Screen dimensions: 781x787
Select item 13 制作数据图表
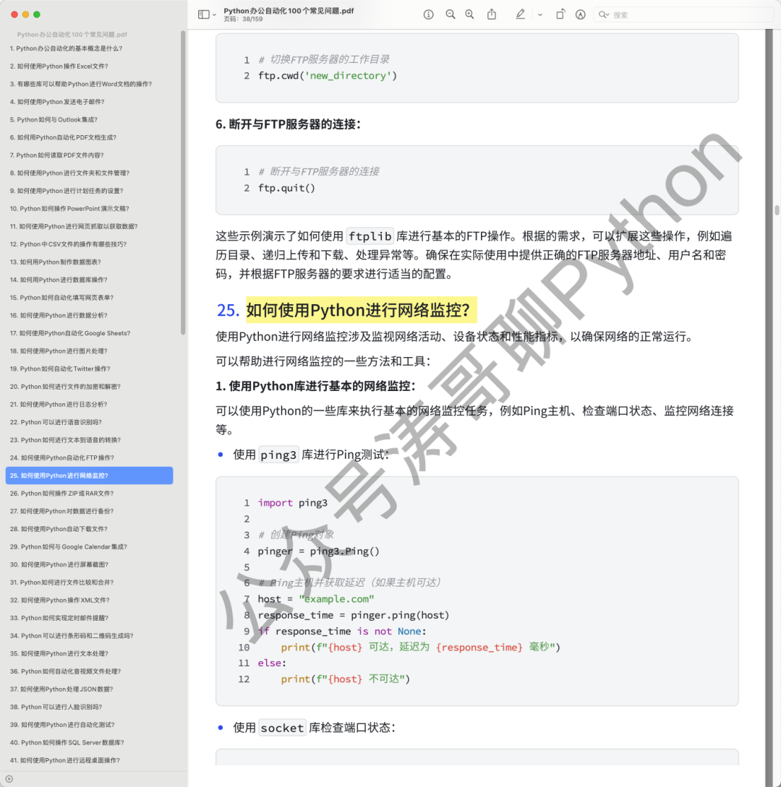tap(56, 262)
